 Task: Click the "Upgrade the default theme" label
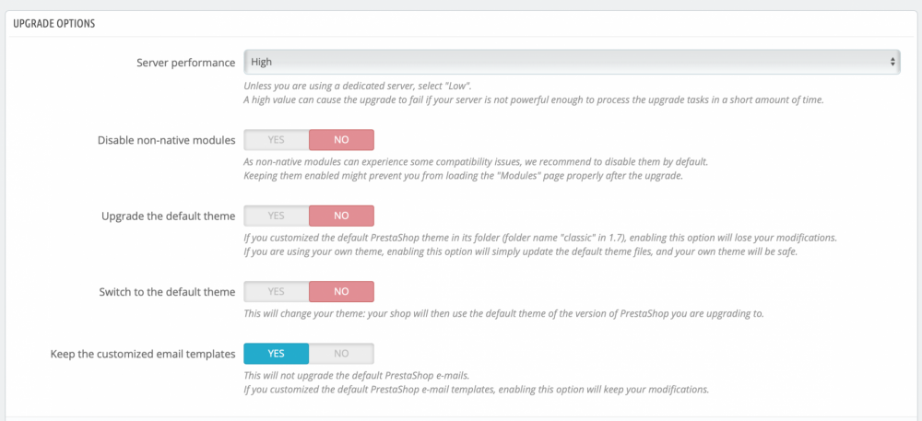pos(168,216)
